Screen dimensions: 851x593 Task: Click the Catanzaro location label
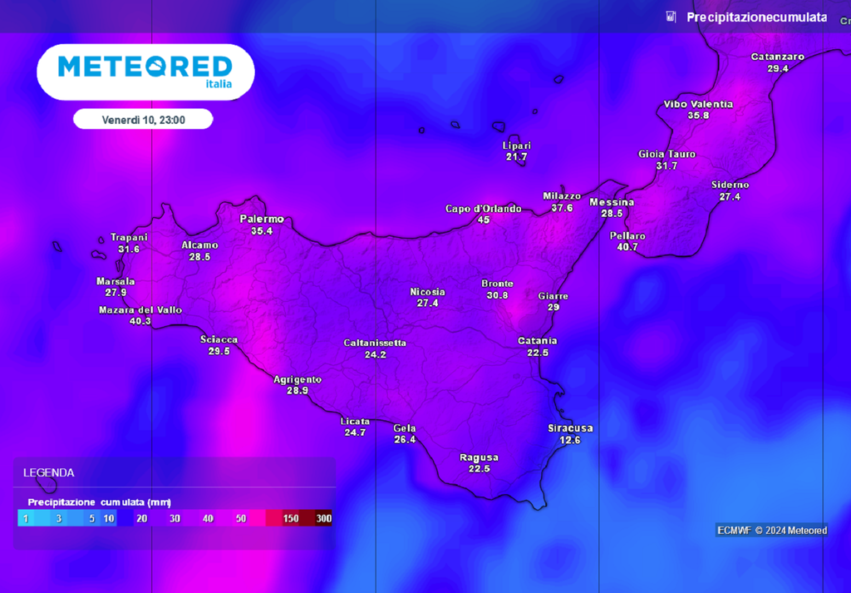coord(777,57)
